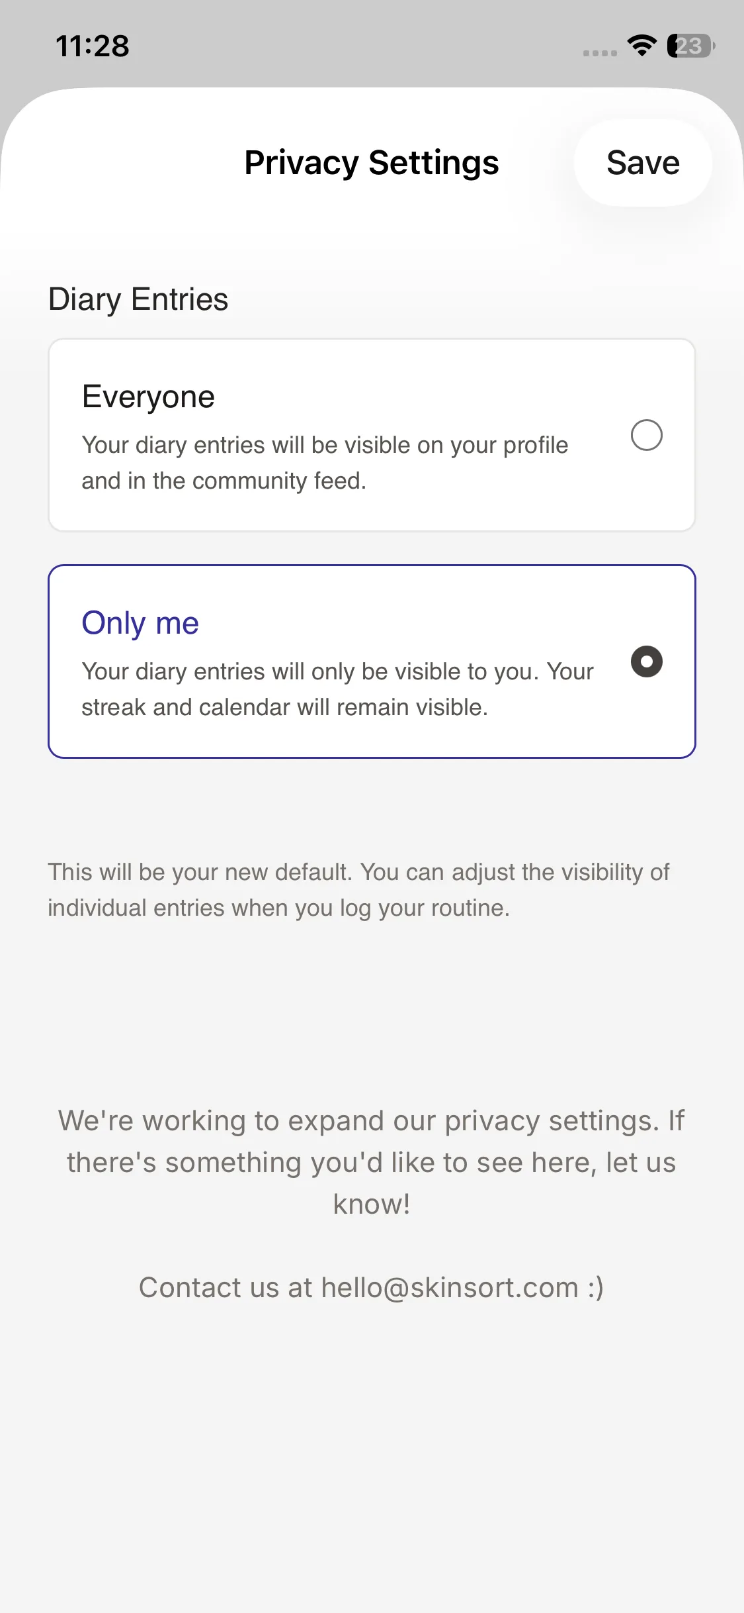Tap the Wi-Fi status icon
Viewport: 744px width, 1613px height.
641,45
